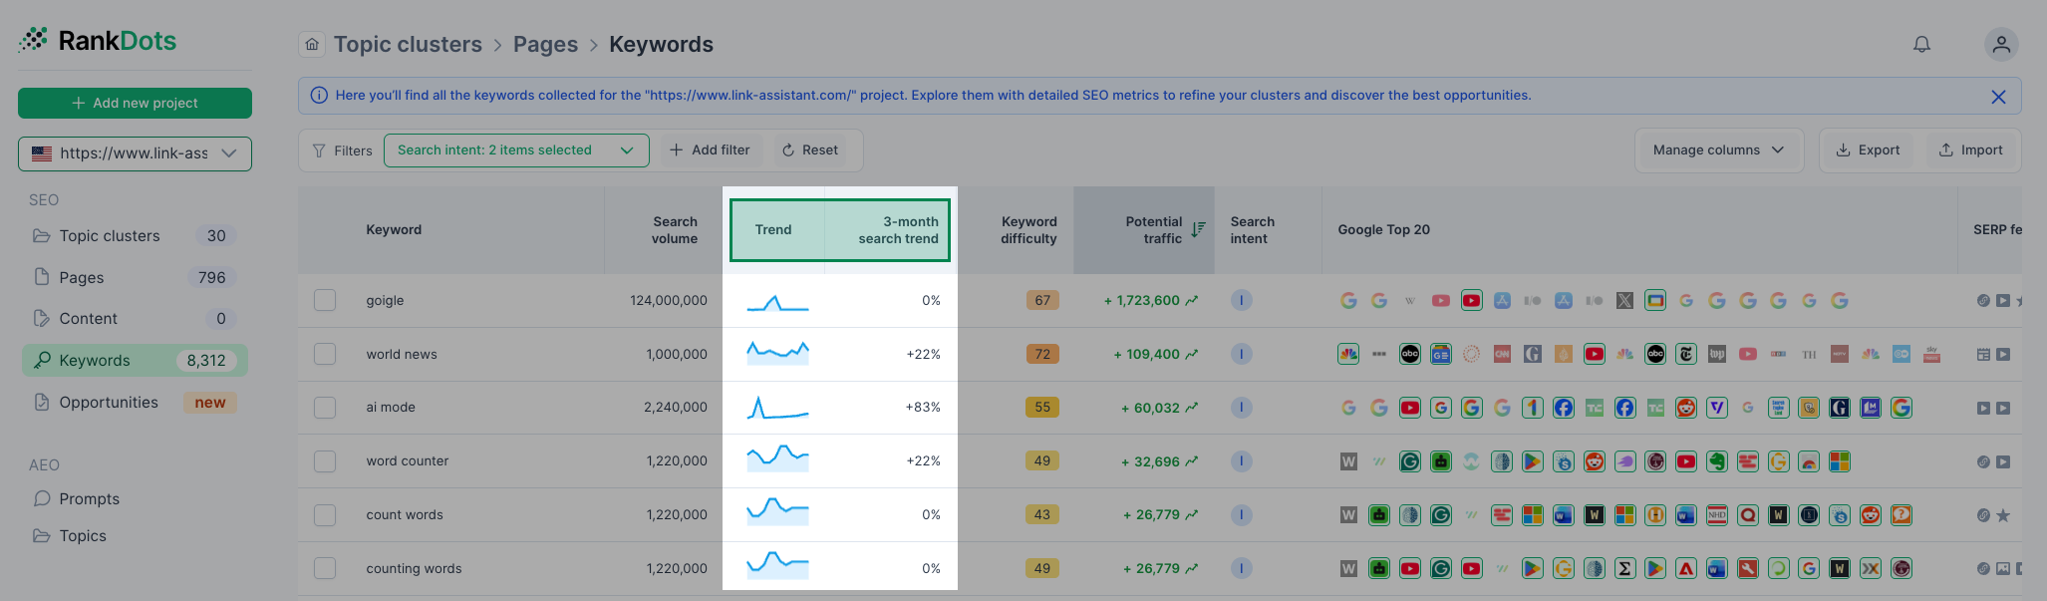Dismiss the blue info banner
This screenshot has width=2047, height=601.
1998,97
